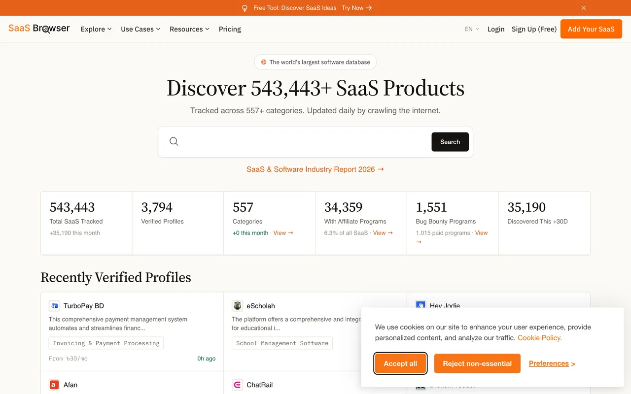
Task: Open the TurboPay BD profile title
Action: click(84, 306)
